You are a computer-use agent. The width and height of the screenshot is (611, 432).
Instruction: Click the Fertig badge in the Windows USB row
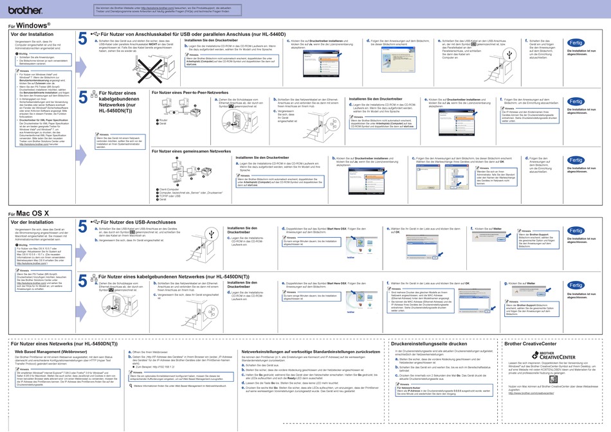pyautogui.click(x=576, y=43)
